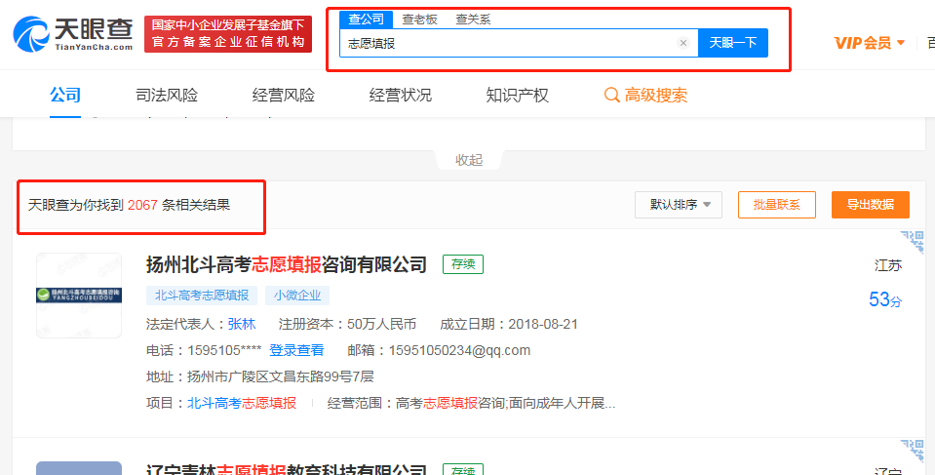
Task: Click the 导出数据 button
Action: (x=870, y=205)
